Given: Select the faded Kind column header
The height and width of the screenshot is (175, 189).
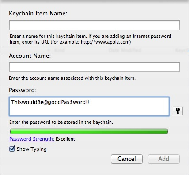Looking at the screenshot, I should point(60,50).
